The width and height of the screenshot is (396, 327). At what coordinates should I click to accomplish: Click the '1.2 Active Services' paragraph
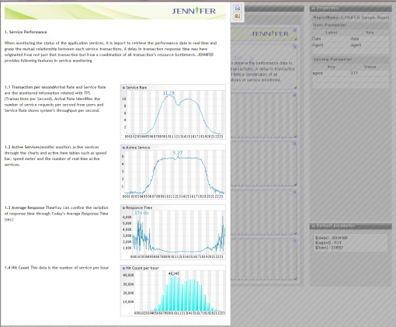pyautogui.click(x=55, y=155)
